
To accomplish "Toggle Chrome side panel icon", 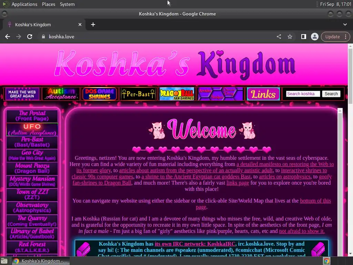I will click(x=303, y=37).
